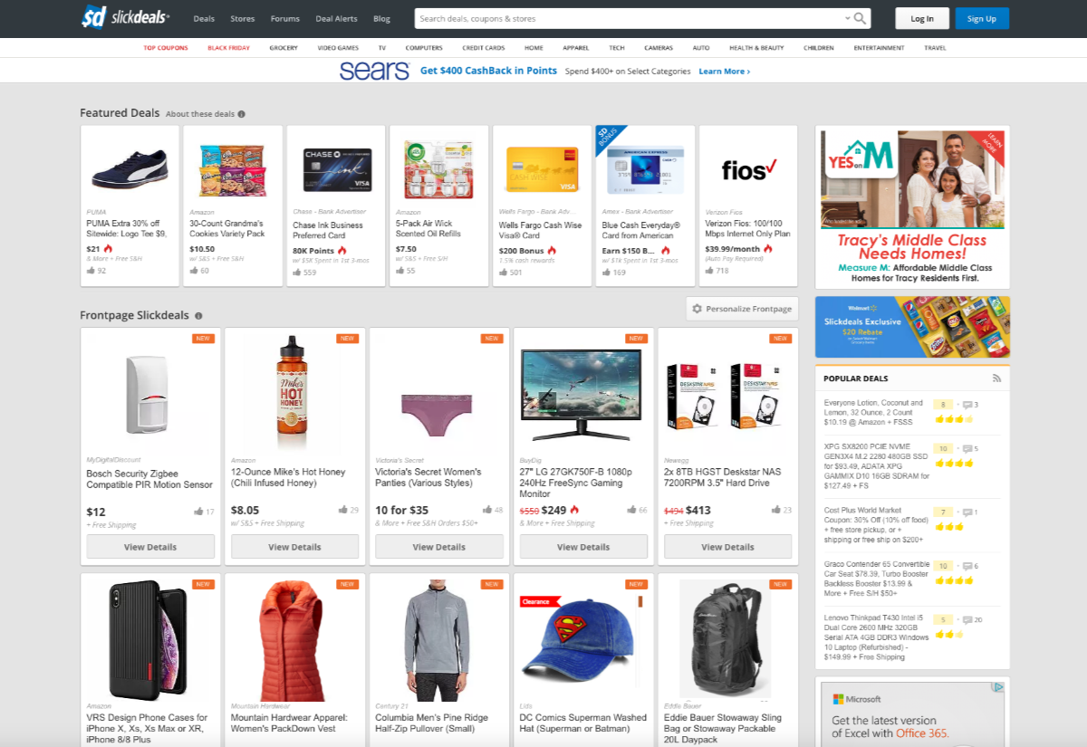Viewport: 1087px width, 747px height.
Task: Select Video Games in category bar
Action: (x=338, y=48)
